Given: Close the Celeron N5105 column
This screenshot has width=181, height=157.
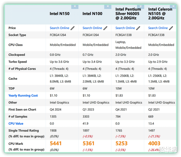Looking at the screenshot, I should click(173, 6).
